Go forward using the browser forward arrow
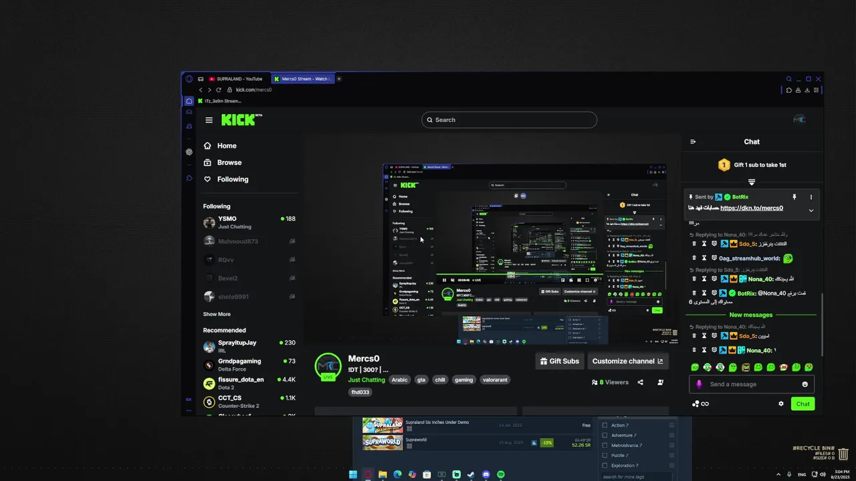This screenshot has height=481, width=856. point(209,90)
